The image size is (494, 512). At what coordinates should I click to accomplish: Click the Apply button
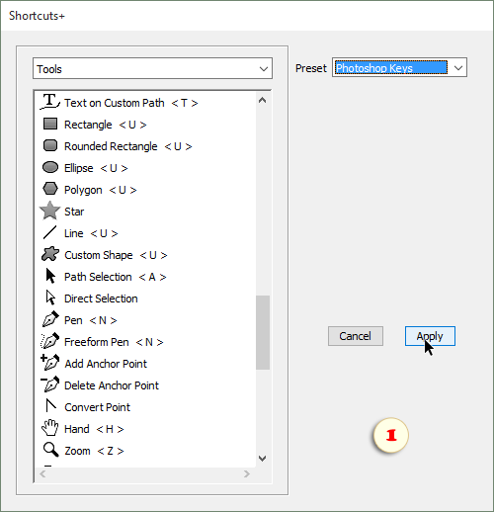tap(430, 336)
